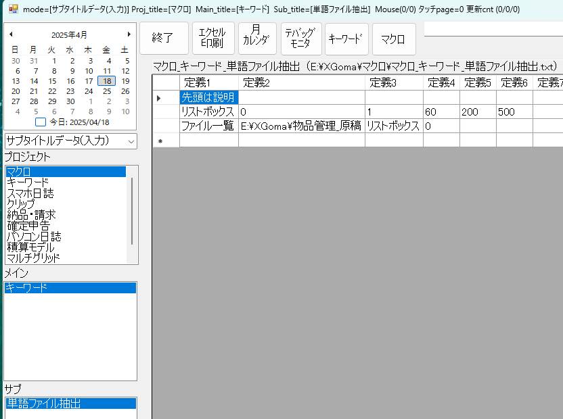Open the 月カレンダ view
The height and width of the screenshot is (419, 563).
coord(256,39)
